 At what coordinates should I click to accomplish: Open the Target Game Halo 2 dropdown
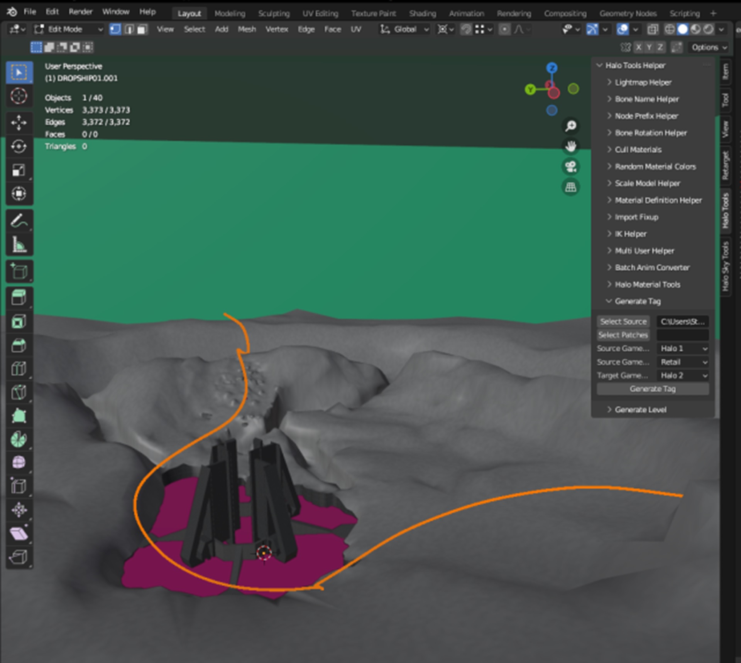pos(683,375)
